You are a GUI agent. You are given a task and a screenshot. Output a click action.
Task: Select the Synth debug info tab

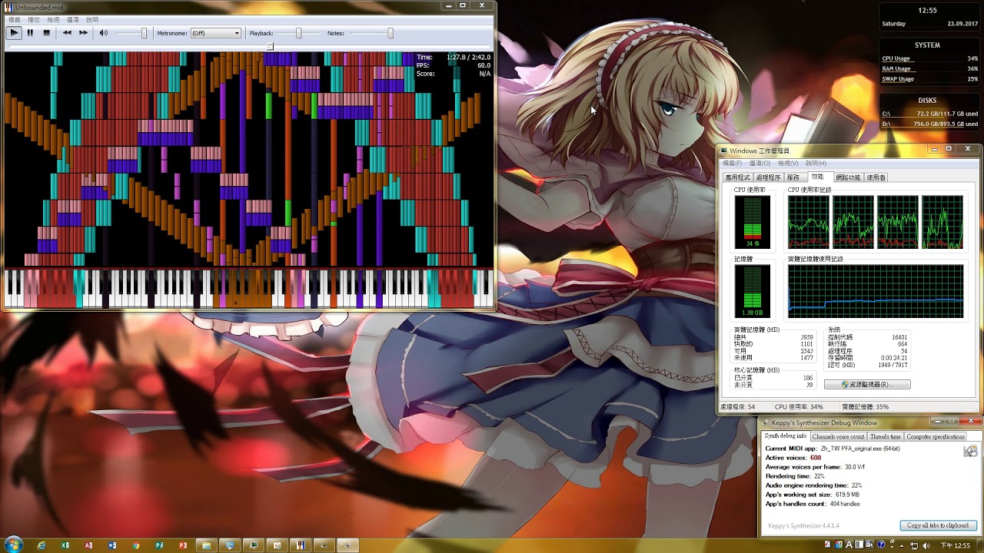point(786,436)
